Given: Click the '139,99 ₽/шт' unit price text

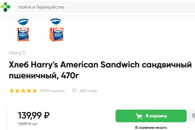Looking at the screenshot, I should point(28,124).
